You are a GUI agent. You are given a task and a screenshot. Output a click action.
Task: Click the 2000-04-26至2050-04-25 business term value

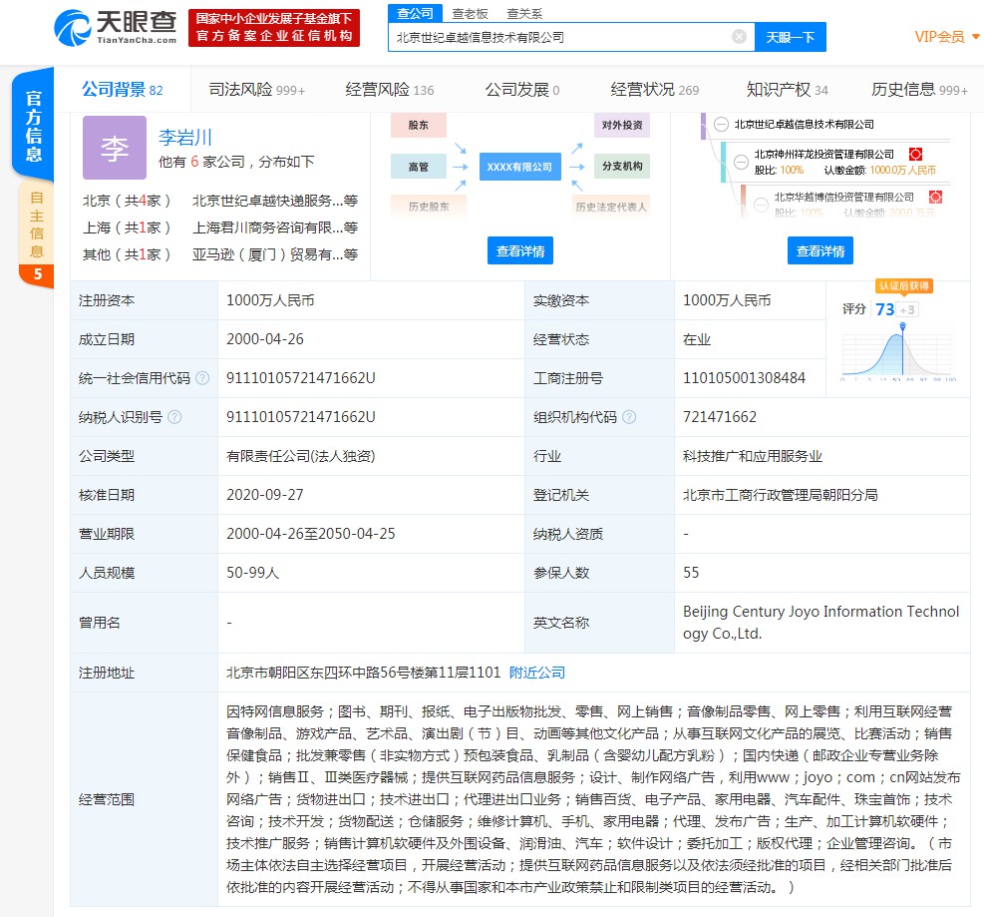click(311, 534)
